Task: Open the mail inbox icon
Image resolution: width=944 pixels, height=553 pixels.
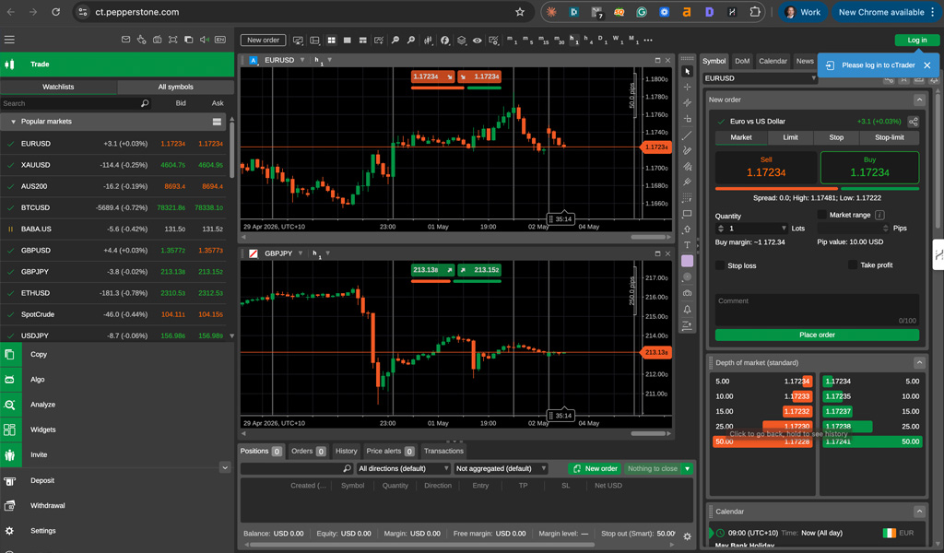Action: point(125,40)
